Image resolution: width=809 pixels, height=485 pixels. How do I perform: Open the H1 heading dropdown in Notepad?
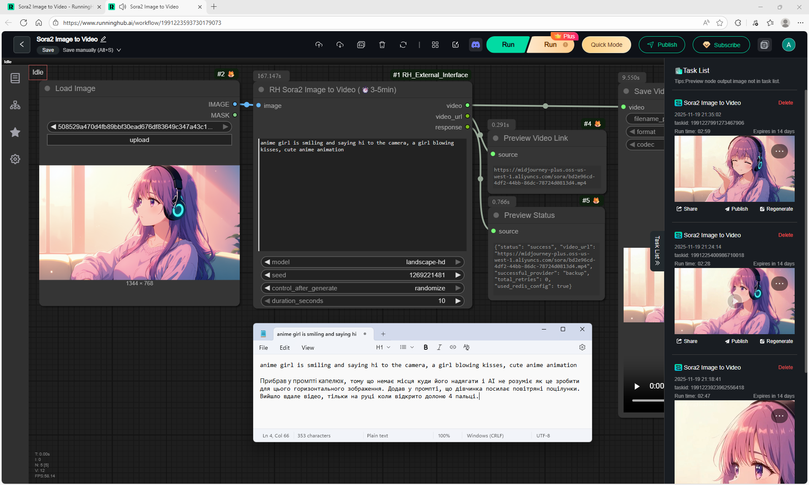(x=383, y=347)
